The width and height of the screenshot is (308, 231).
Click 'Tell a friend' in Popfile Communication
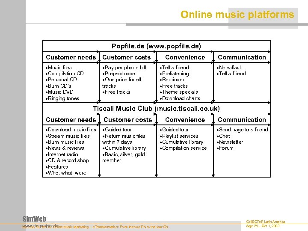(231, 74)
